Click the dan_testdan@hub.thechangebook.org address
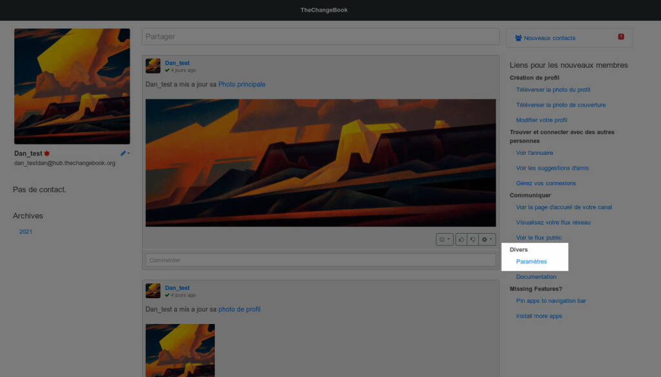Viewport: 661px width, 377px height. [65, 163]
